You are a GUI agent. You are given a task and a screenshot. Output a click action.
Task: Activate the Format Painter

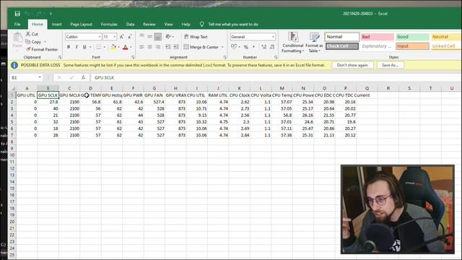coord(42,49)
